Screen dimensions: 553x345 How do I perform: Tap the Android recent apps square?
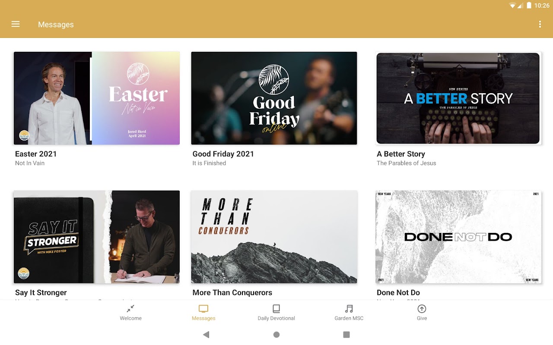point(346,335)
